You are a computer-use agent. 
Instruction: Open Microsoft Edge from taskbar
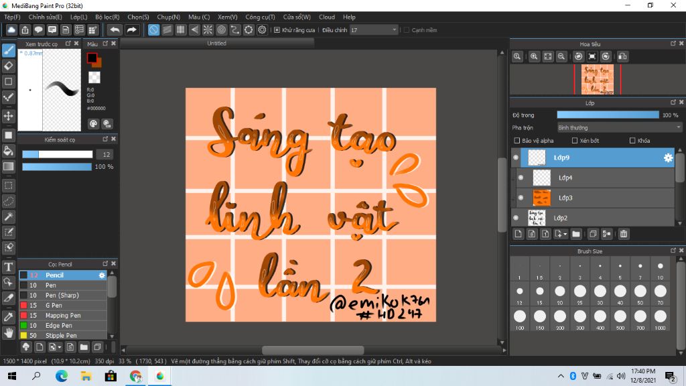pyautogui.click(x=62, y=376)
